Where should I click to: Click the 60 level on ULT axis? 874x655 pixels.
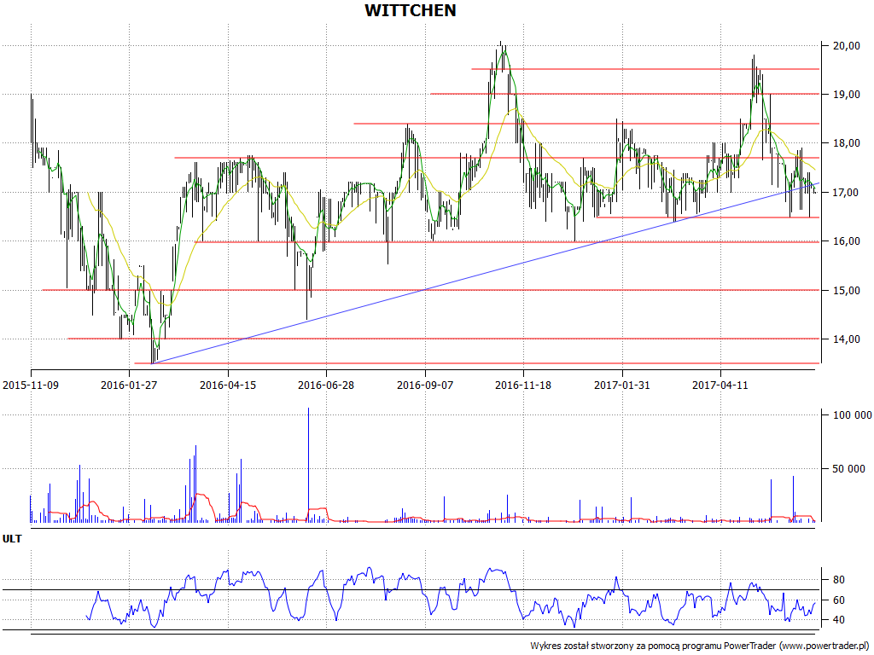(x=838, y=600)
